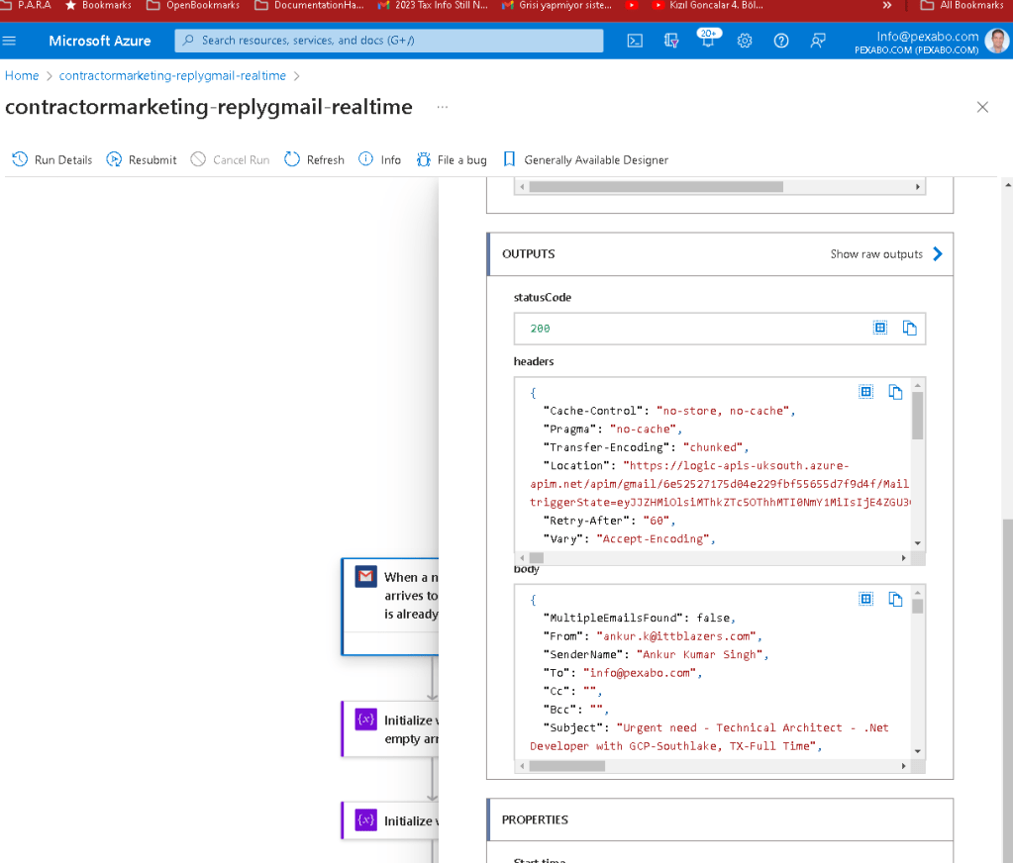
Task: Open Cloud Shell from the top bar
Action: (x=635, y=41)
